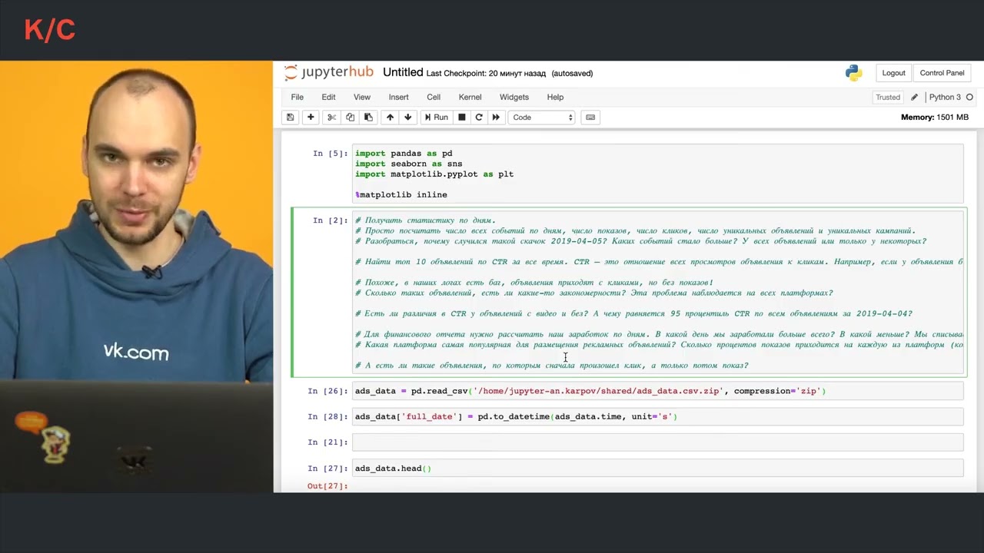Cut selected cells with the scissors icon
The height and width of the screenshot is (553, 984).
(331, 118)
